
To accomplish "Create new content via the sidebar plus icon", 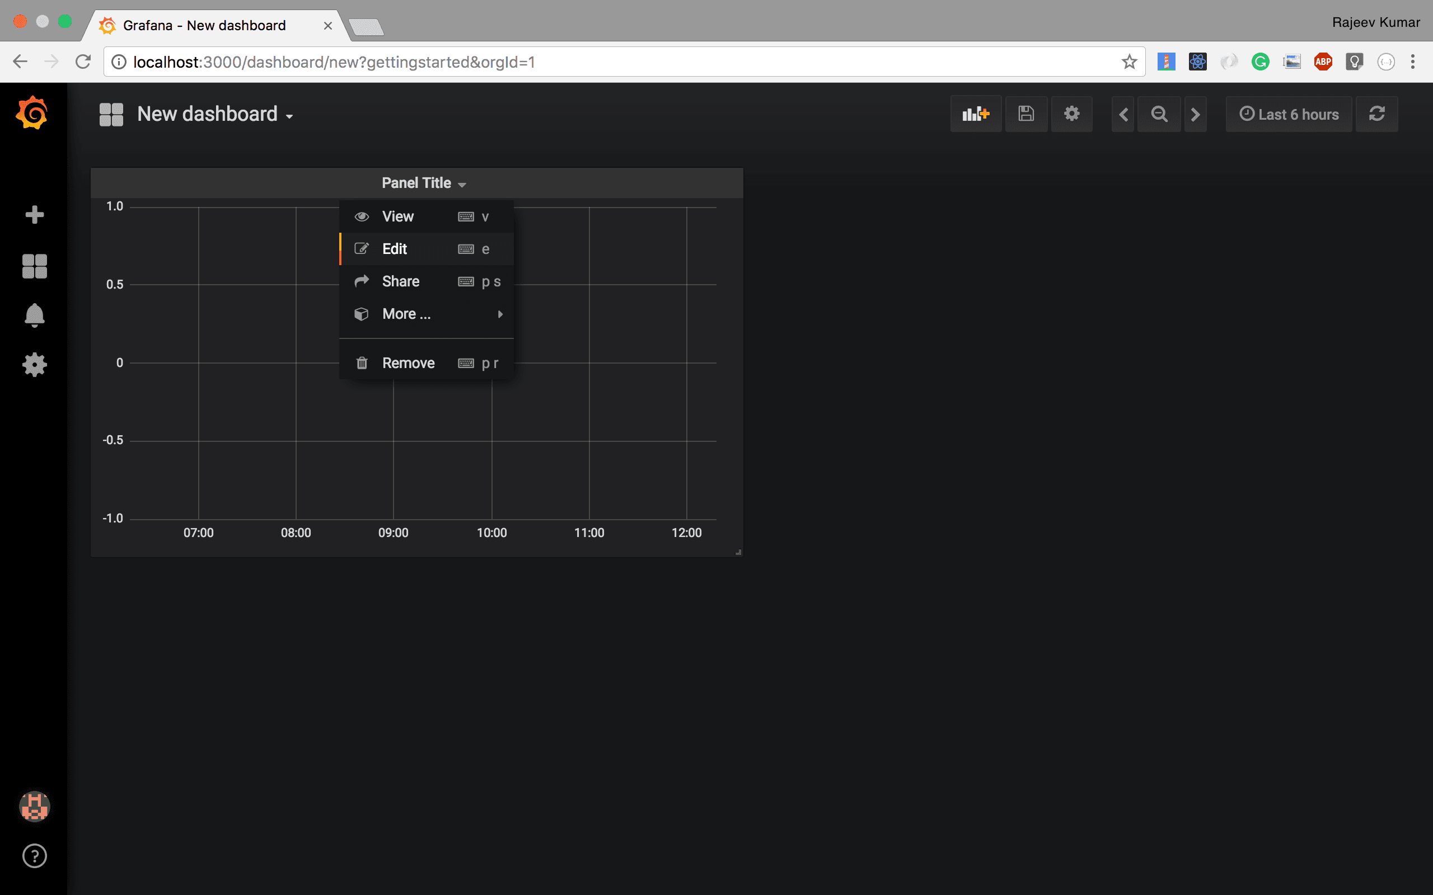I will coord(34,214).
